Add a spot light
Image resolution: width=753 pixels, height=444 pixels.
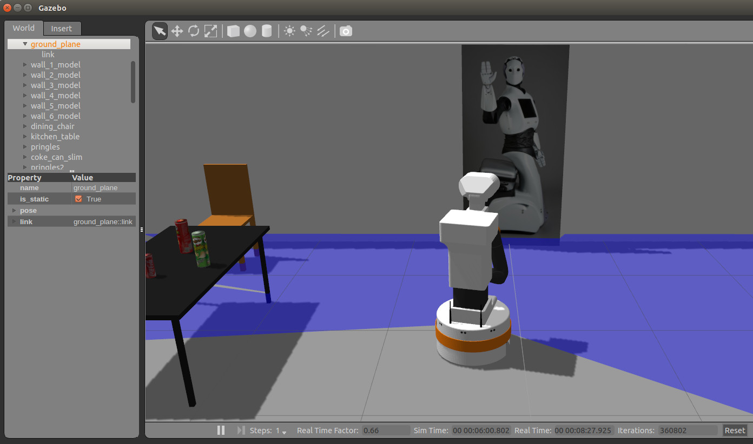(306, 31)
